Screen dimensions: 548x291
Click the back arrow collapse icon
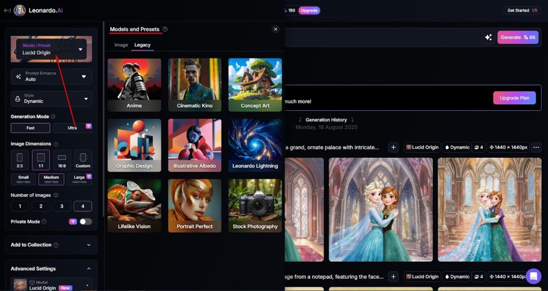6,11
